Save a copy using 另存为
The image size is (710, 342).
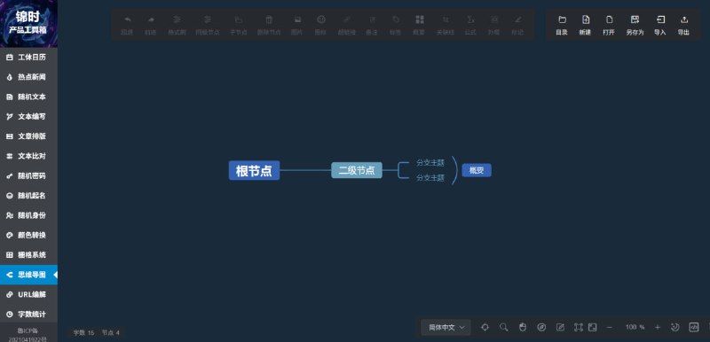coord(635,25)
